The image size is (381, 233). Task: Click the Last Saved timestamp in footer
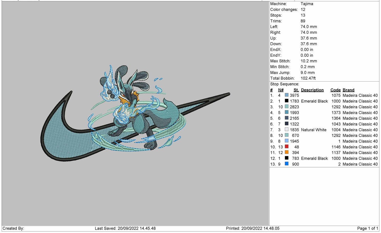coord(125,228)
